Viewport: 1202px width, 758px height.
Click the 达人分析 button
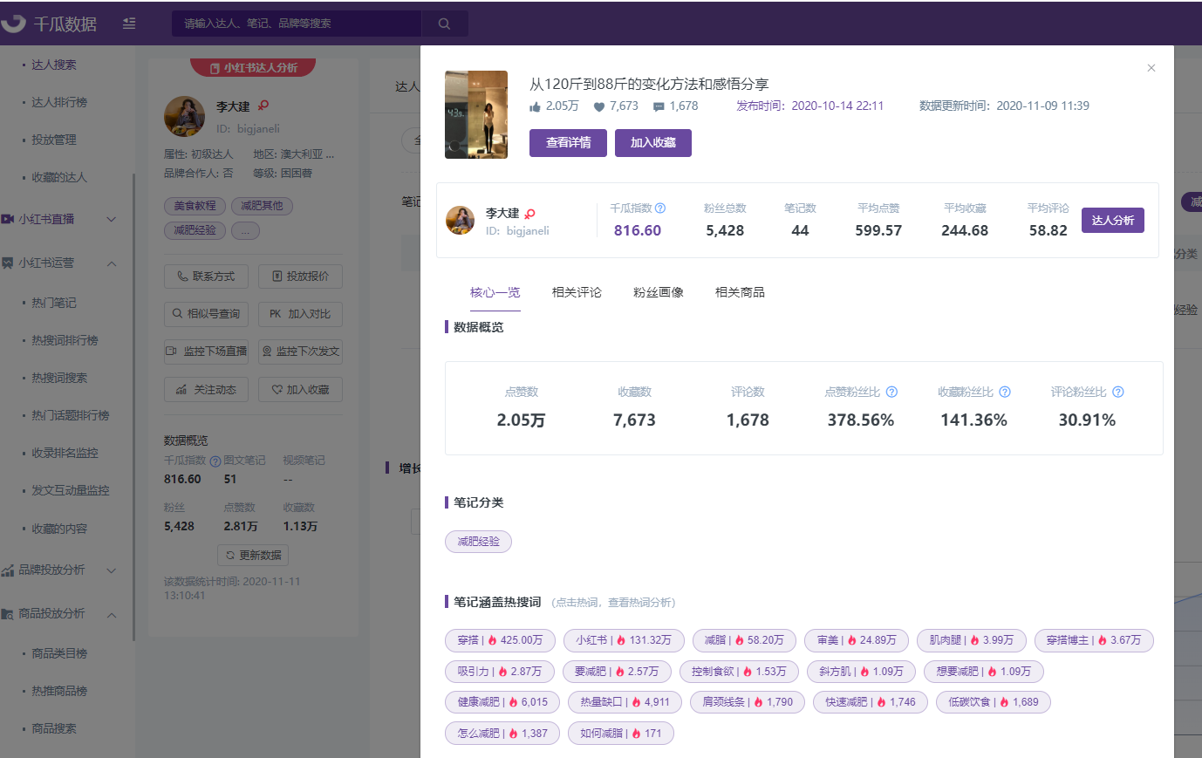(1113, 221)
